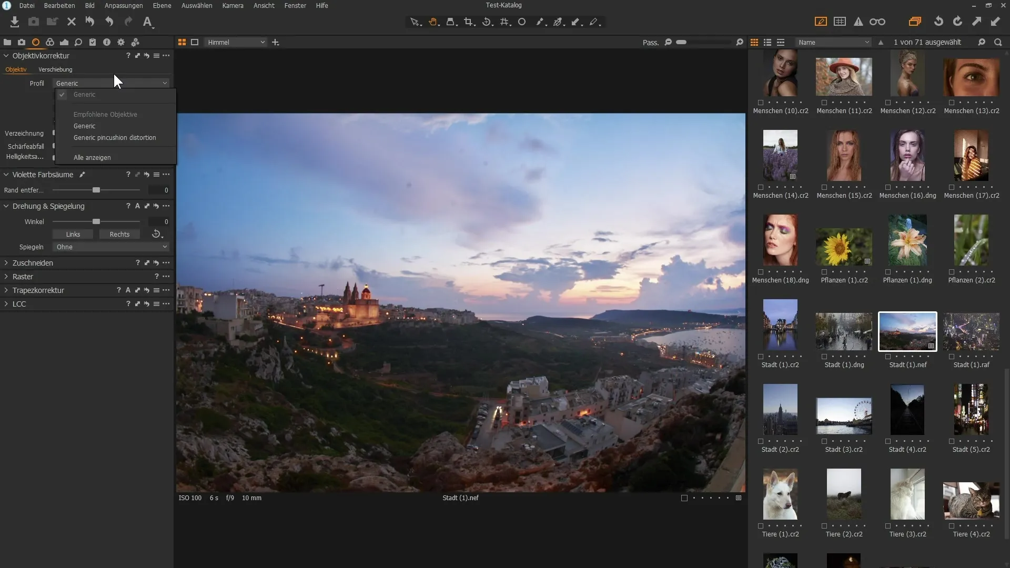Switch viewer to multi-view mode
Screen dimensions: 1010x568
pos(182,42)
